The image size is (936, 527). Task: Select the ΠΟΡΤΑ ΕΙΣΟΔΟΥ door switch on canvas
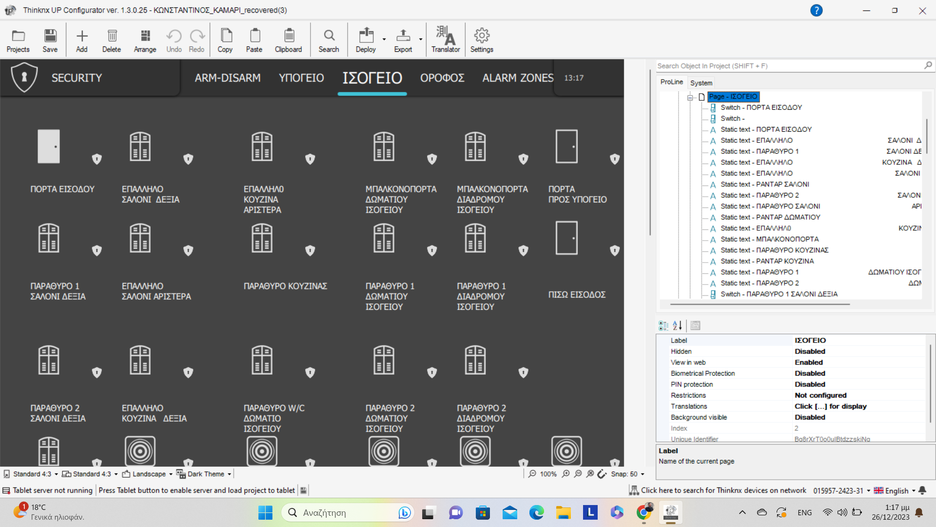tap(49, 146)
